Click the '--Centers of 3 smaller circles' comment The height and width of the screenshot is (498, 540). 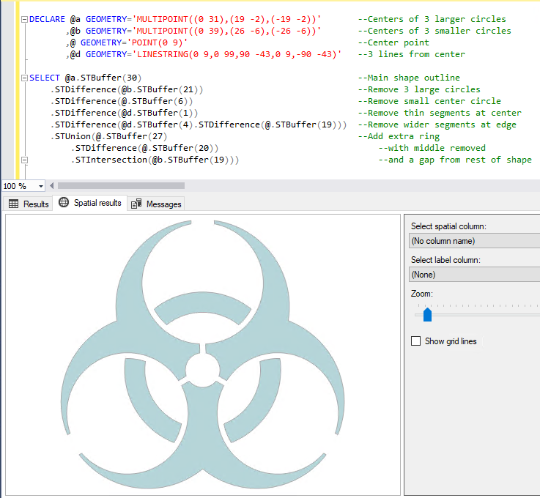(x=434, y=31)
